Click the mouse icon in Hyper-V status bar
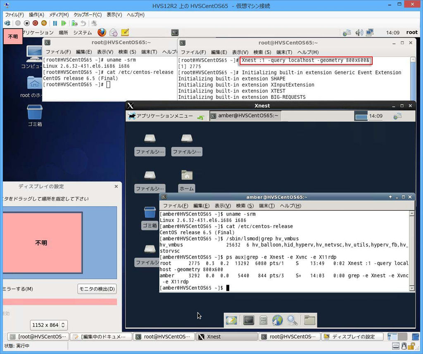 404,346
